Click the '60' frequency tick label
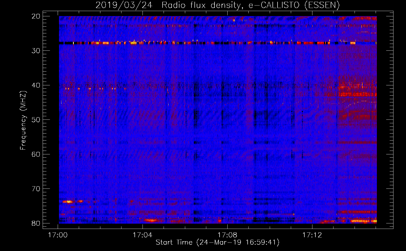 [x=36, y=154]
